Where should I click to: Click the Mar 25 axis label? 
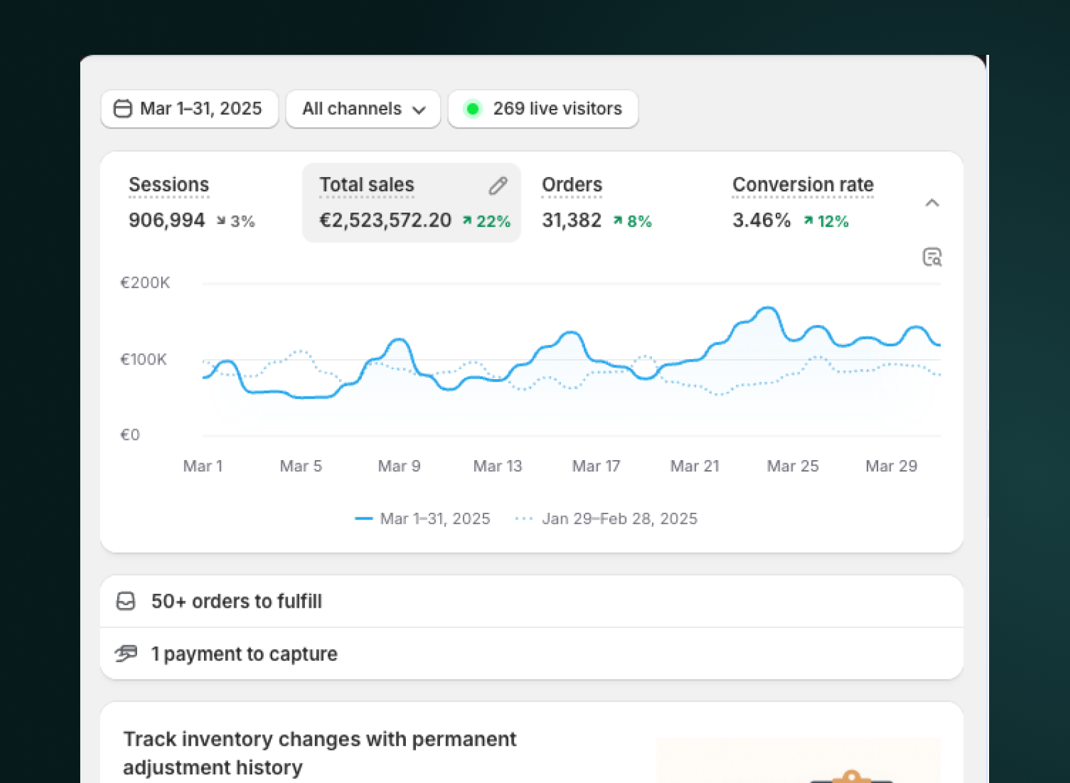coord(792,466)
